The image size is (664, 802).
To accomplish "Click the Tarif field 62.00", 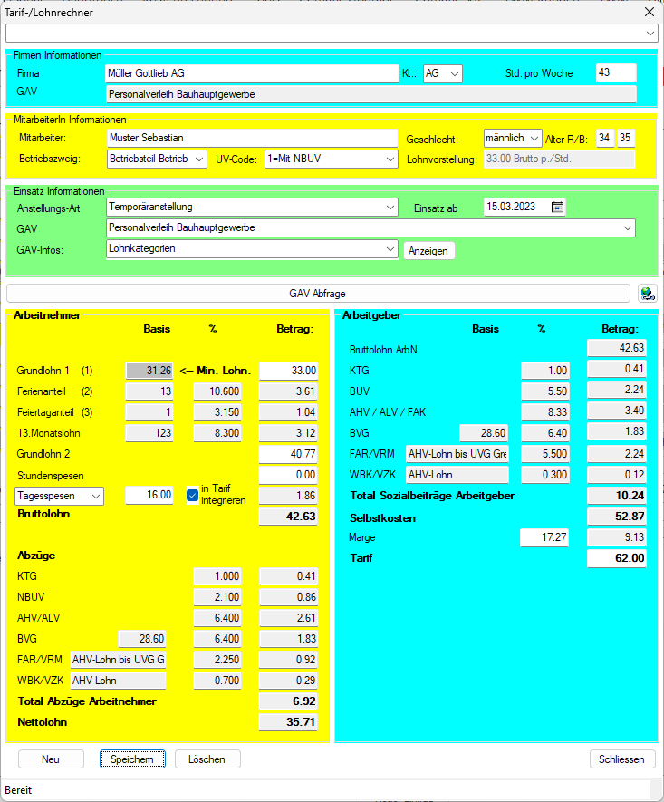I will point(617,558).
